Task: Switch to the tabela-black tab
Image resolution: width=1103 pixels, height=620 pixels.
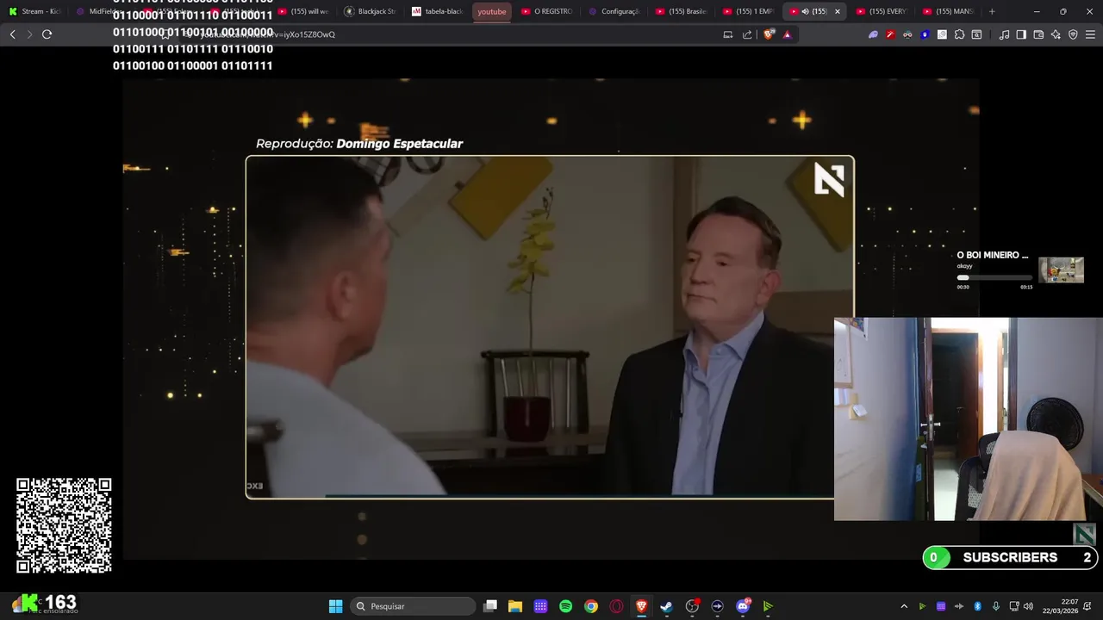Action: coord(437,11)
